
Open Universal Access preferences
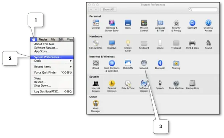[x=208, y=26]
